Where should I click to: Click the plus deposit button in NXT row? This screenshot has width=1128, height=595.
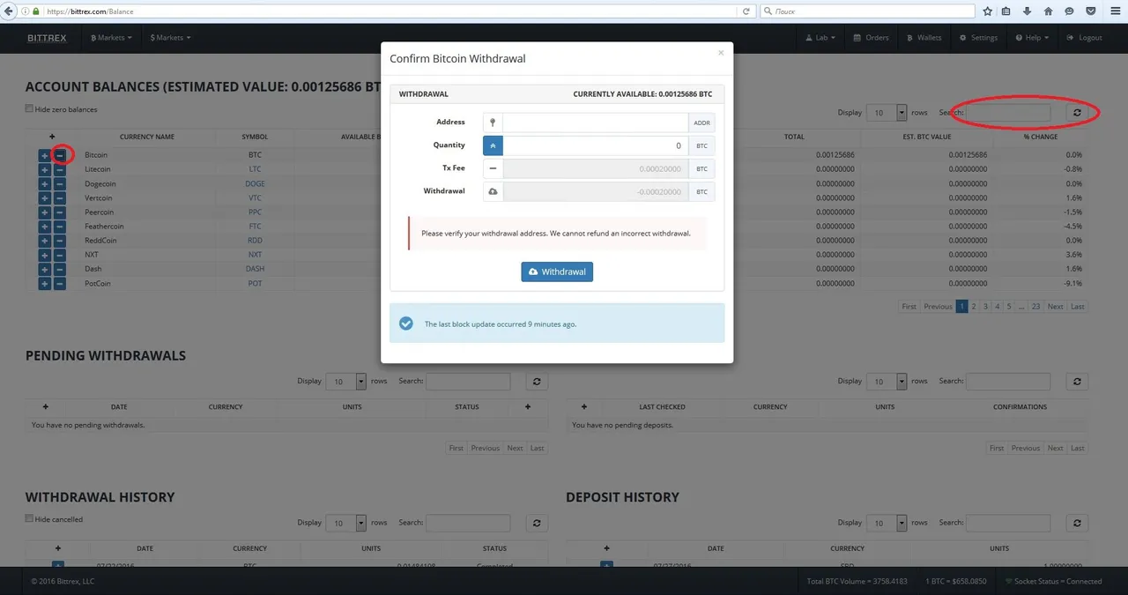point(45,255)
